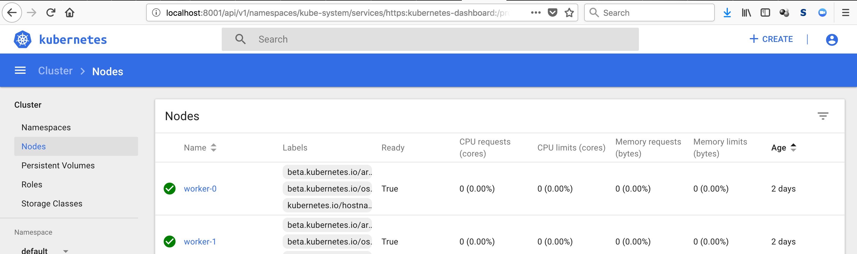Click the Kubernetes wheel logo
857x254 pixels.
23,39
